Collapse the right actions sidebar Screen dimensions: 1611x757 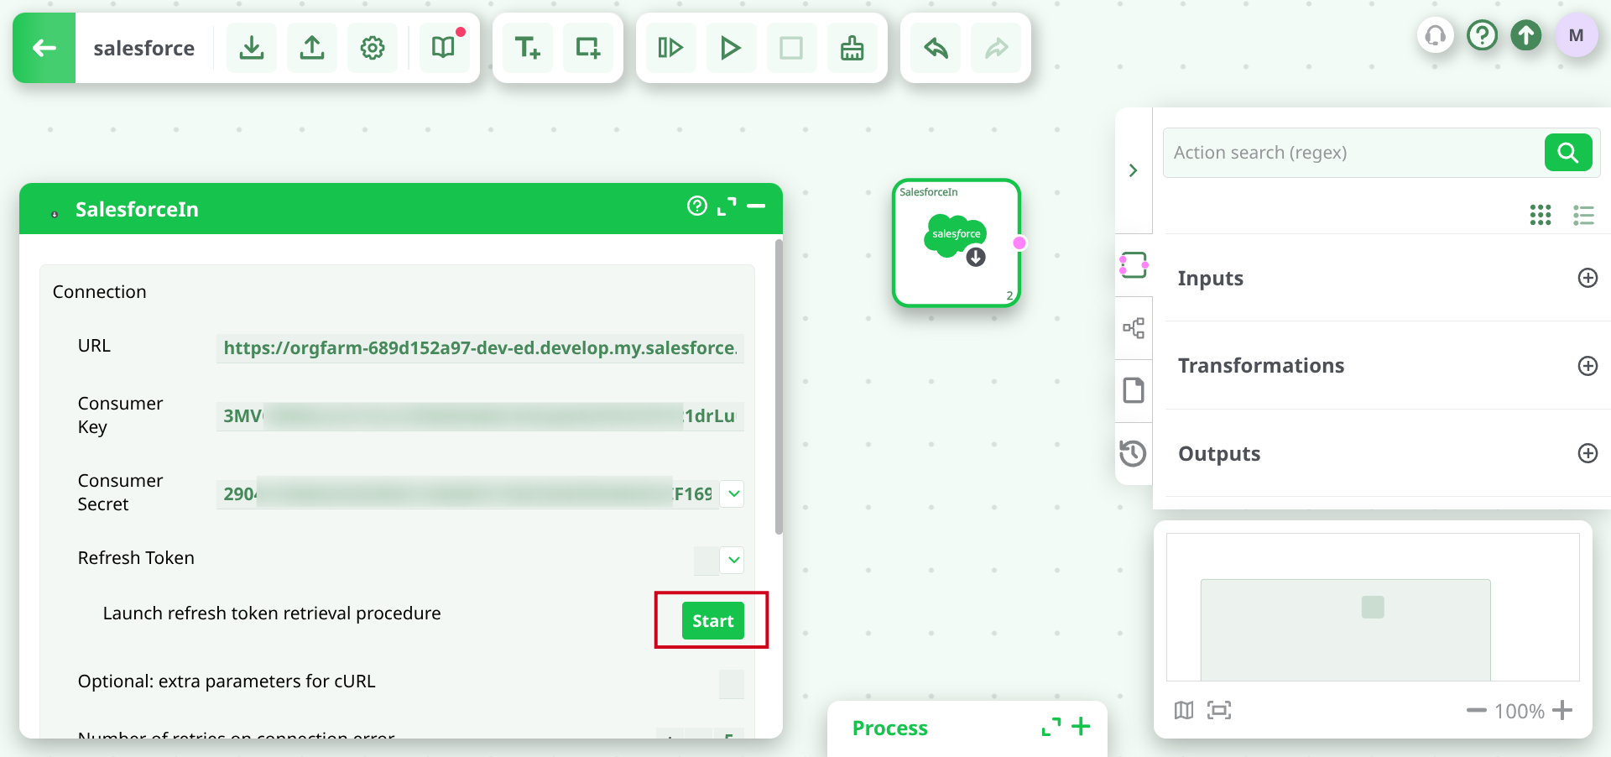(x=1134, y=170)
